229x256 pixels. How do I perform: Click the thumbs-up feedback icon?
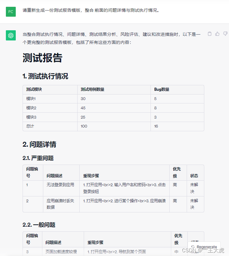click(217, 34)
